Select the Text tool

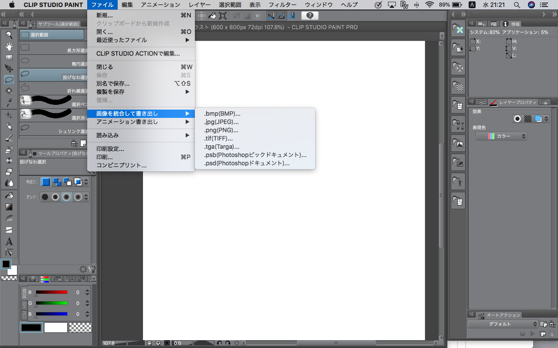pyautogui.click(x=9, y=241)
